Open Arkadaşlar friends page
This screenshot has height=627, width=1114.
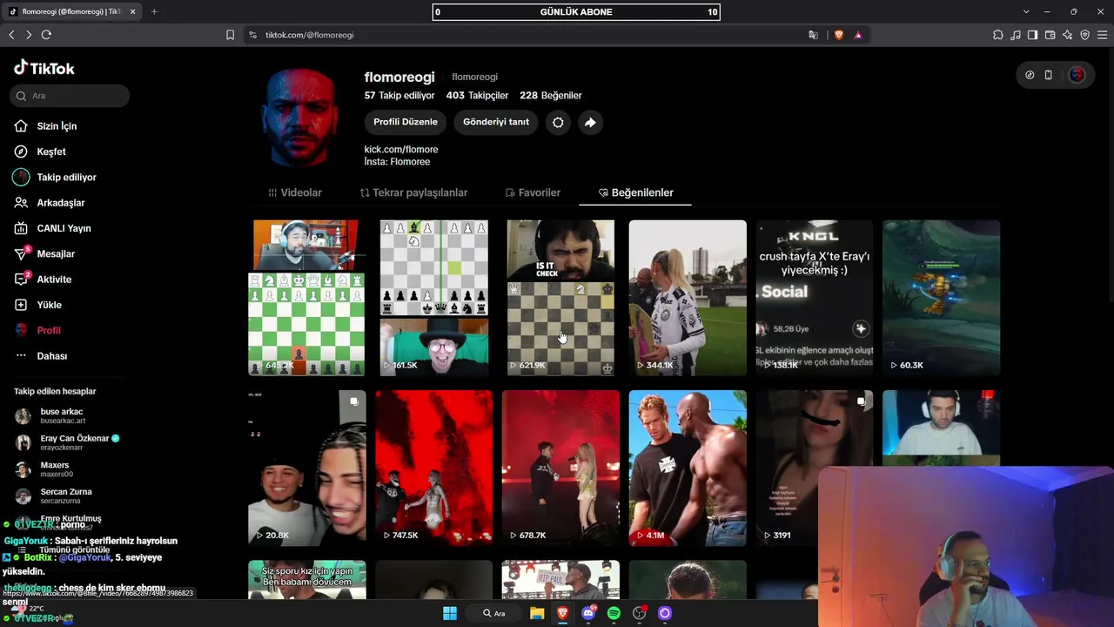(x=60, y=203)
